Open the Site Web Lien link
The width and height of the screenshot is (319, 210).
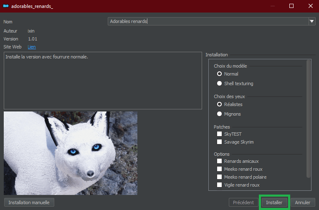click(32, 47)
